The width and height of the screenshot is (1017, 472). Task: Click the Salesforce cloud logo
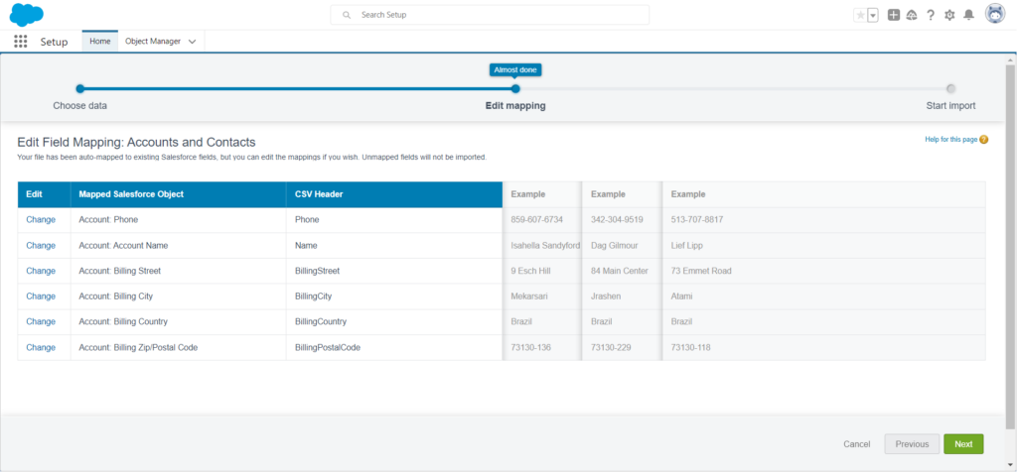27,14
